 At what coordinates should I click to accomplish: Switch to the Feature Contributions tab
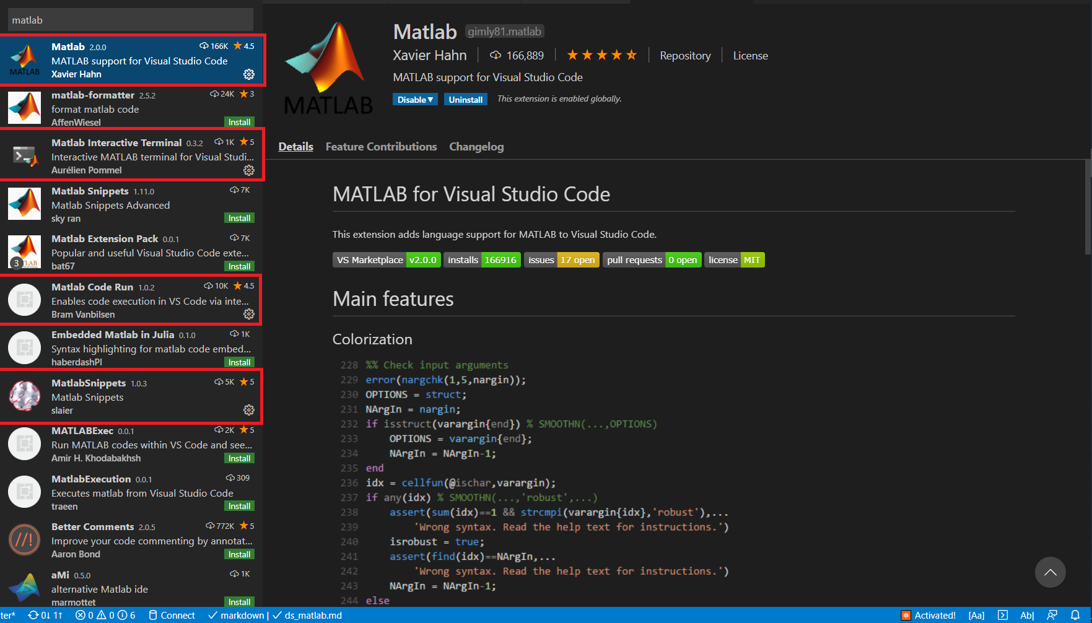coord(381,147)
